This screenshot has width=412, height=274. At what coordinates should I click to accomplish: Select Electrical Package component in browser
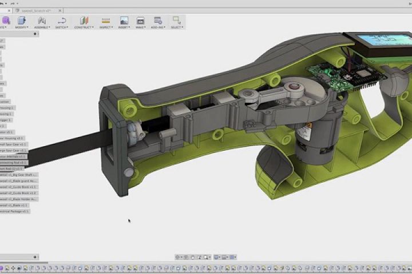coord(14,211)
